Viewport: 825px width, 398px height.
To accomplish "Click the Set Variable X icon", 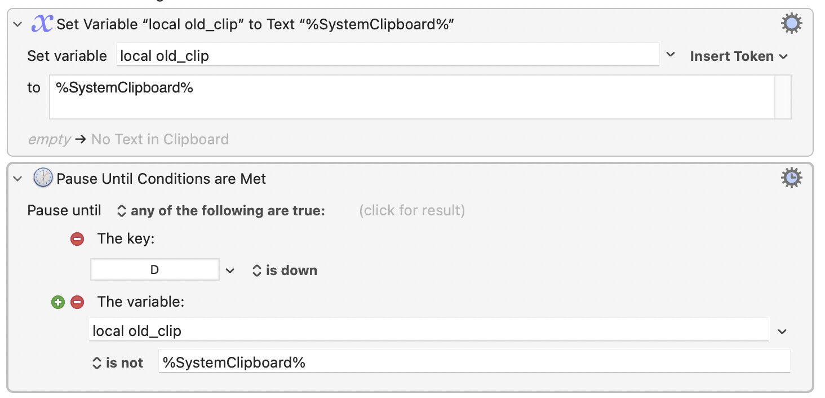I will (42, 24).
